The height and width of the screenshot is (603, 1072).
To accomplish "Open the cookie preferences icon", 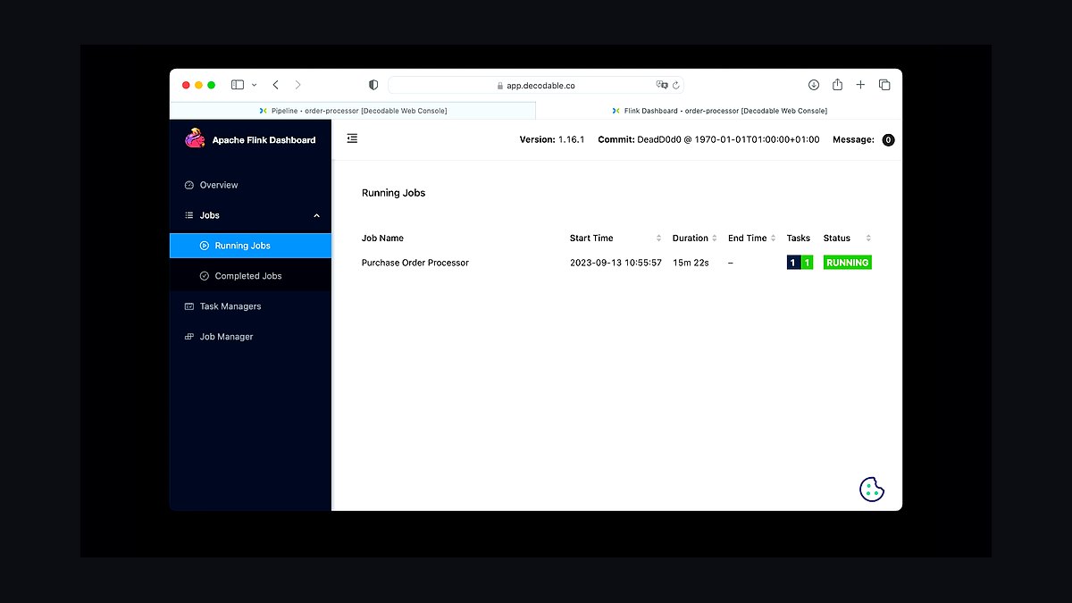I will click(x=872, y=490).
